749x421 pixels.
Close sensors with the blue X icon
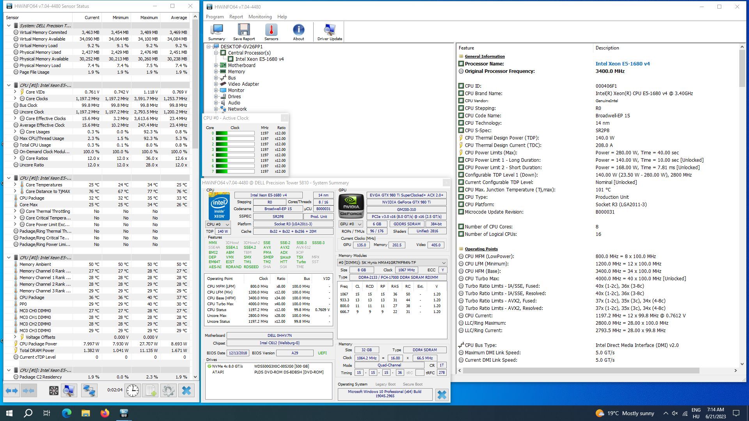click(186, 391)
